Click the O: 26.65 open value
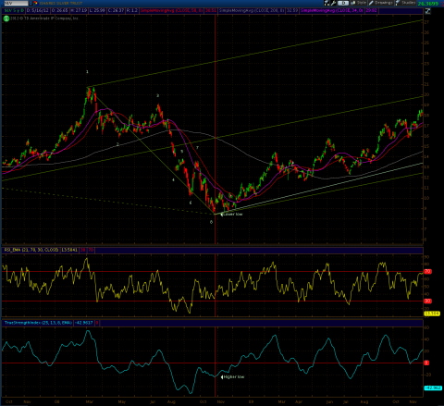Screen dimensions: 444x406 click(60, 10)
